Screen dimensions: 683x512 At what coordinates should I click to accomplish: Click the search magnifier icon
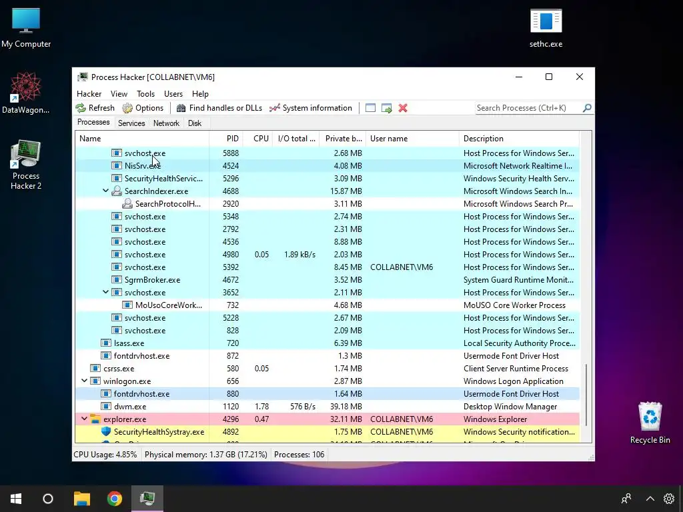[587, 108]
